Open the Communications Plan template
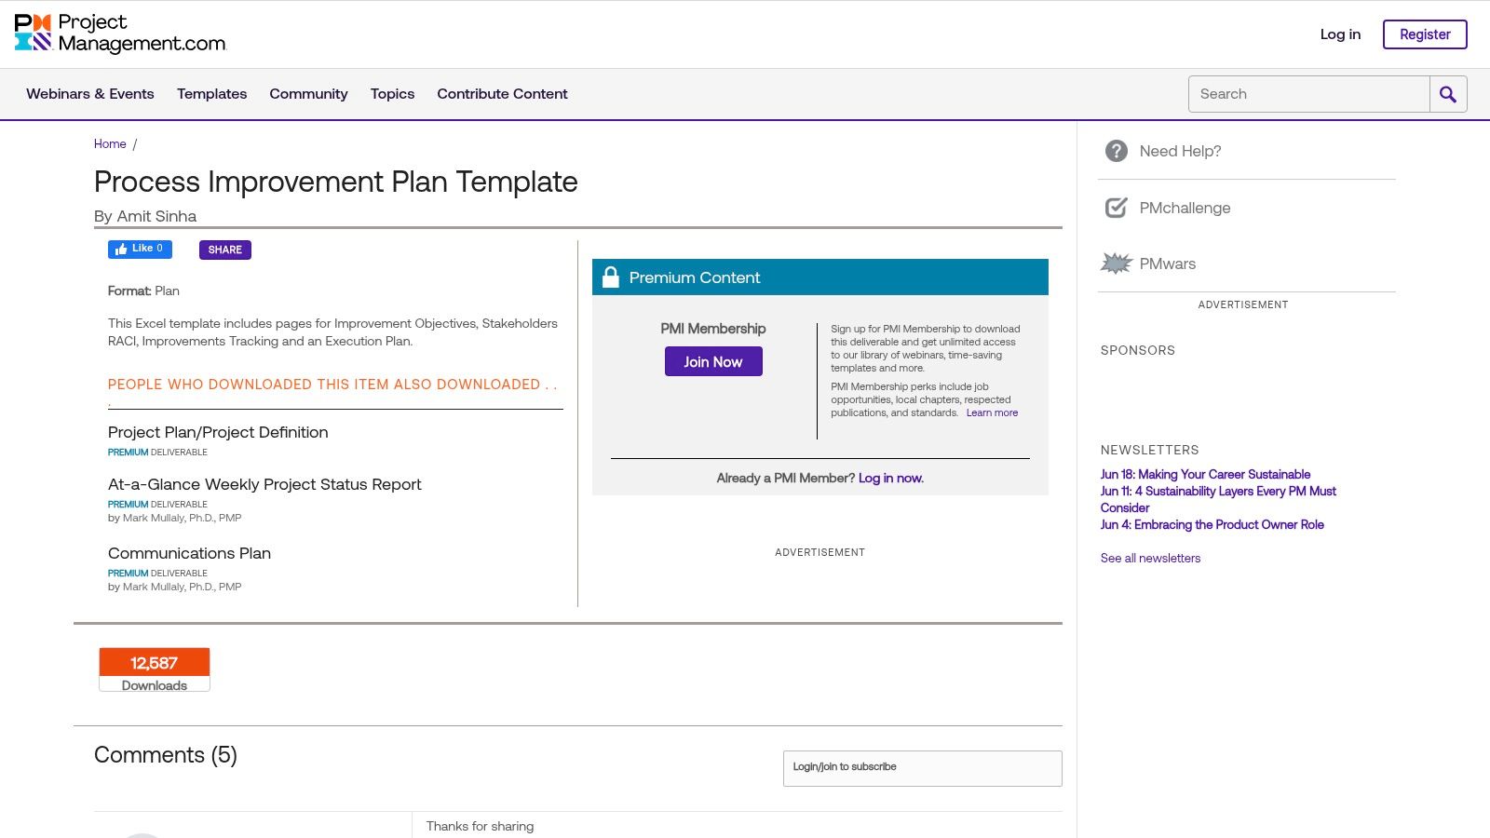Image resolution: width=1490 pixels, height=838 pixels. pyautogui.click(x=189, y=553)
